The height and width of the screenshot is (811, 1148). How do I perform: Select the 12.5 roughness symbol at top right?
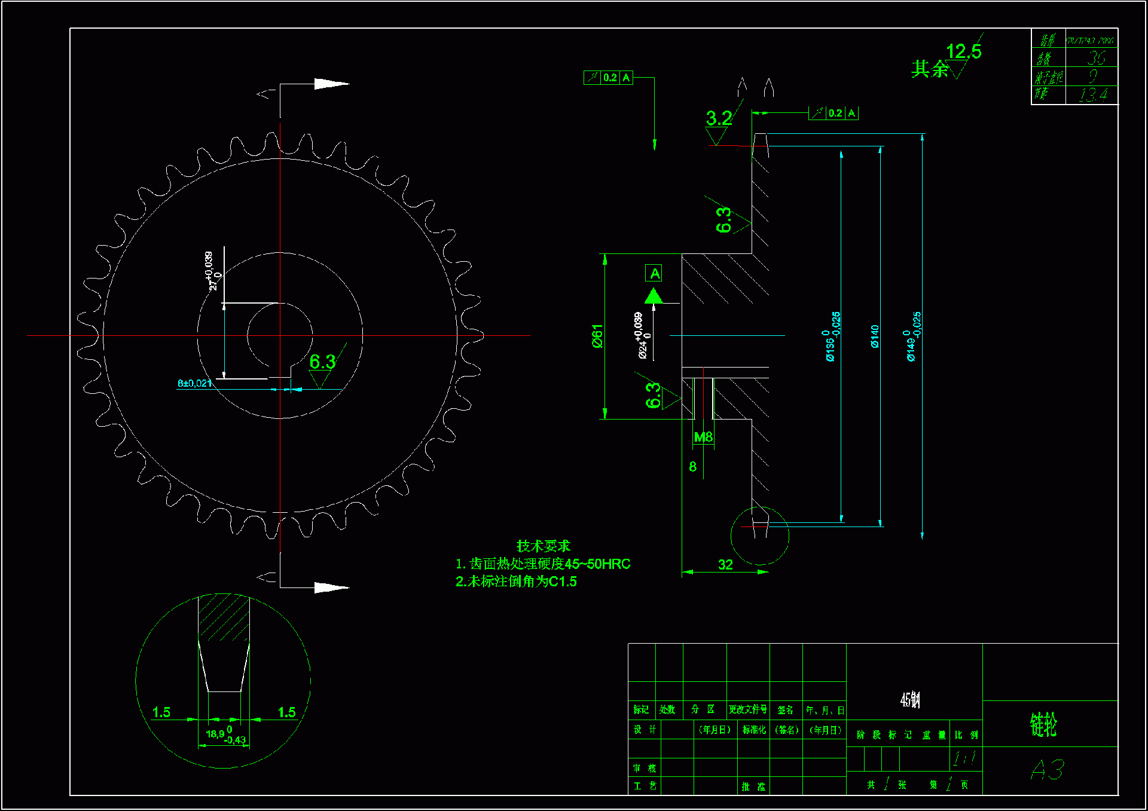(x=963, y=53)
